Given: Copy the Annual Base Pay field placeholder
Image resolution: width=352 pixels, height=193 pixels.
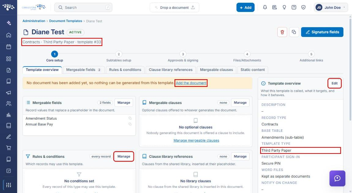Looking at the screenshot, I should (130, 124).
